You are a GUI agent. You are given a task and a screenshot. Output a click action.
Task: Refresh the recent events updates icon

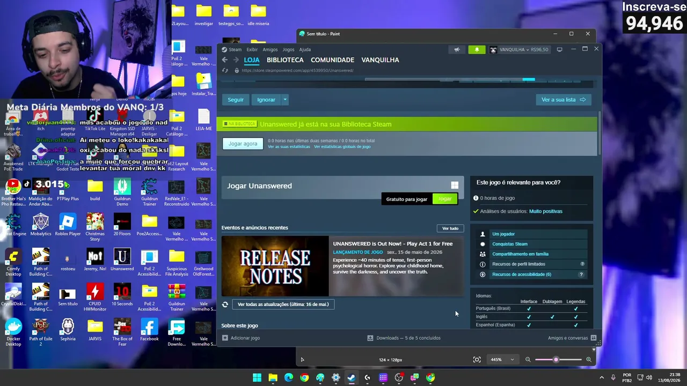(x=225, y=305)
